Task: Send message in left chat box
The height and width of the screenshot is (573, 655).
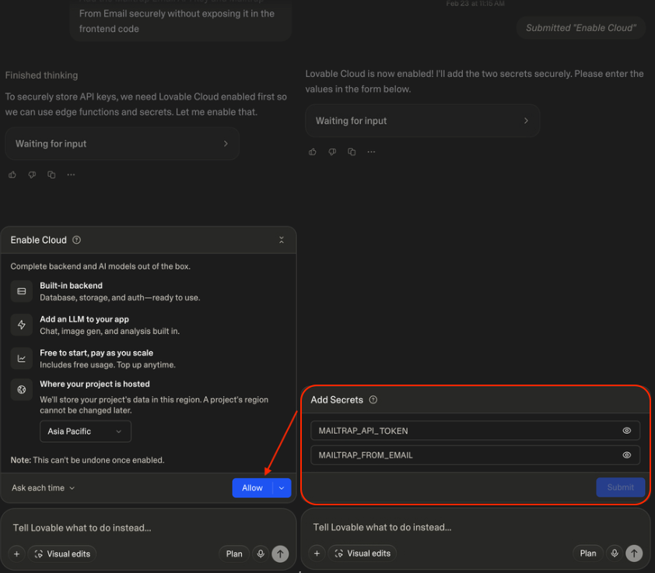Action: [280, 554]
